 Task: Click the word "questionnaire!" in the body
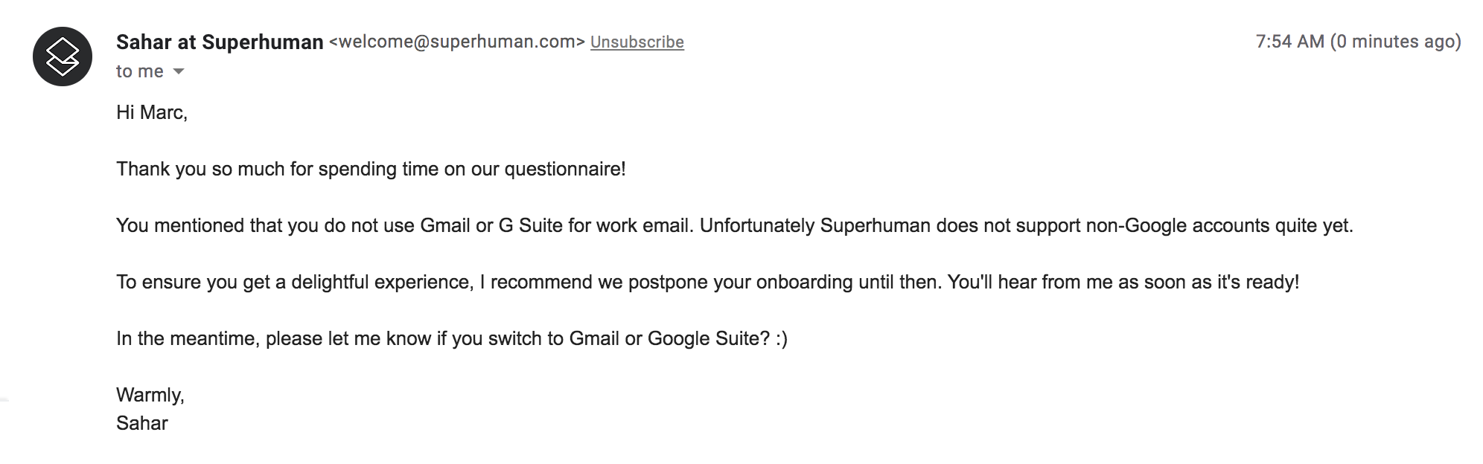click(x=565, y=169)
